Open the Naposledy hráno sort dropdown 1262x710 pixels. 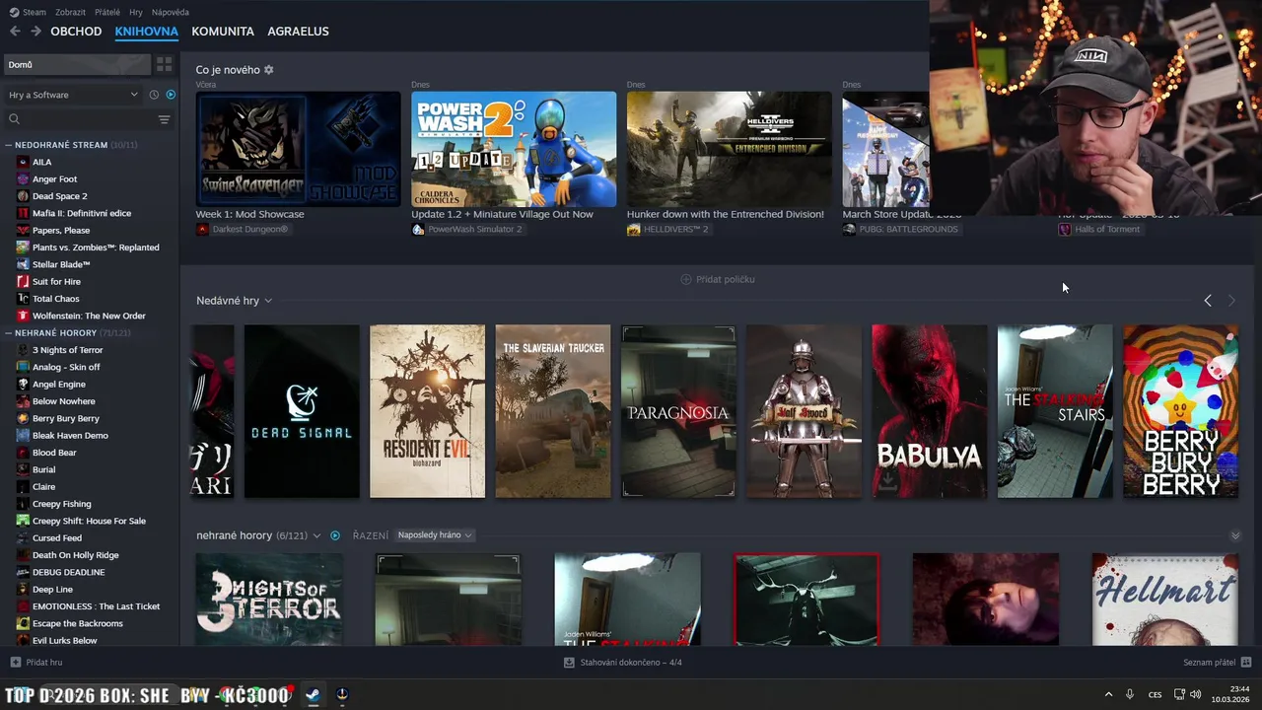pos(435,535)
